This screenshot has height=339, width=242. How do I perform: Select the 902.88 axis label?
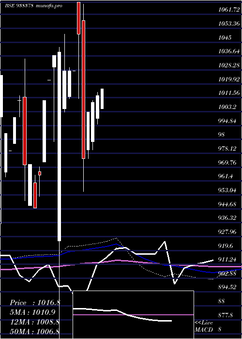[x=228, y=274]
